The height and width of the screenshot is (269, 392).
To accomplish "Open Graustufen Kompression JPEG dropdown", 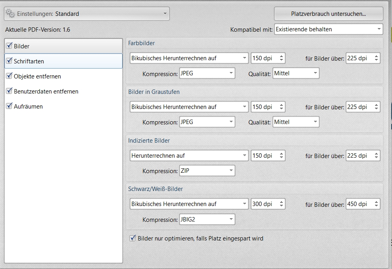I will tap(207, 122).
